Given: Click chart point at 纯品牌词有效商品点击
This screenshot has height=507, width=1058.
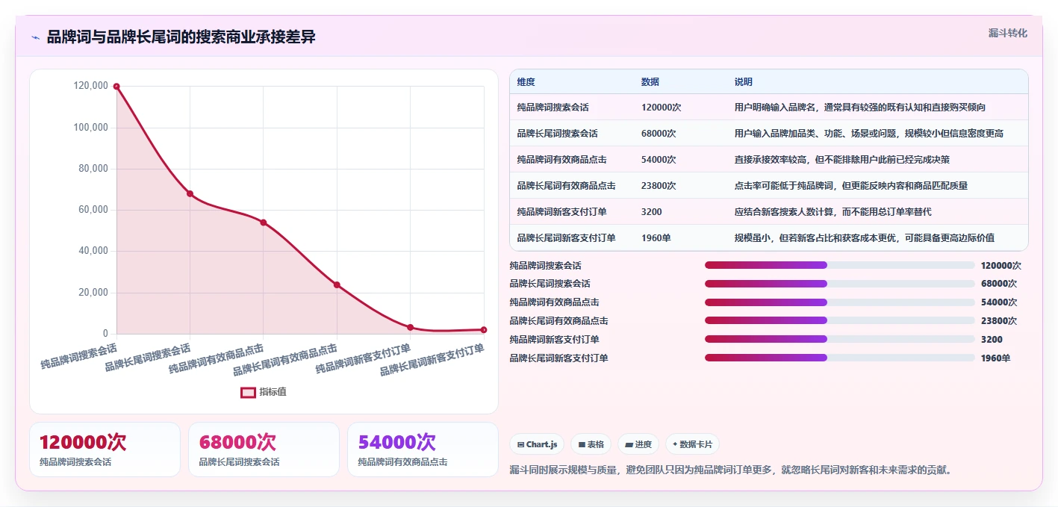Looking at the screenshot, I should [x=264, y=223].
